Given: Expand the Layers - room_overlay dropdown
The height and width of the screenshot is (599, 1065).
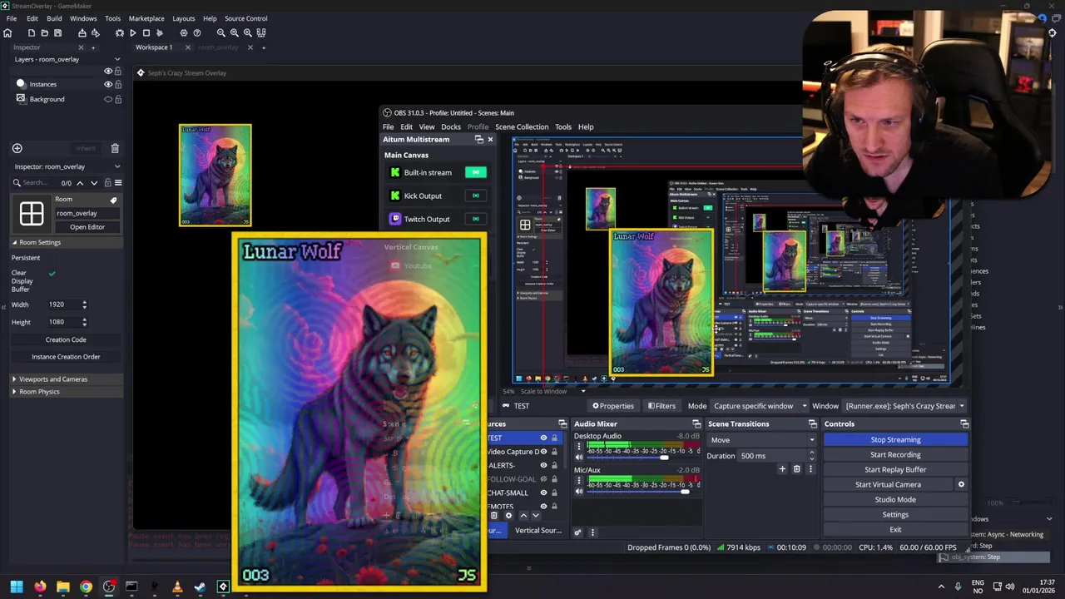Looking at the screenshot, I should point(116,59).
